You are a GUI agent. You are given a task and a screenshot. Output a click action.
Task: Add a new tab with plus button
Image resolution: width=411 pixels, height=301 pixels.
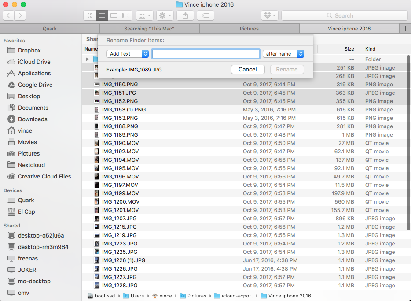(x=405, y=29)
